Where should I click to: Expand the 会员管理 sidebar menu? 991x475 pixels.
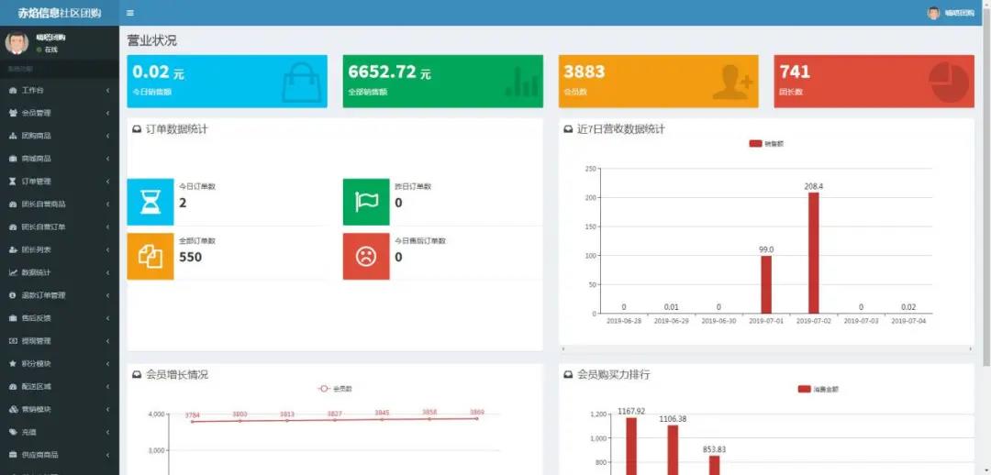pyautogui.click(x=59, y=113)
